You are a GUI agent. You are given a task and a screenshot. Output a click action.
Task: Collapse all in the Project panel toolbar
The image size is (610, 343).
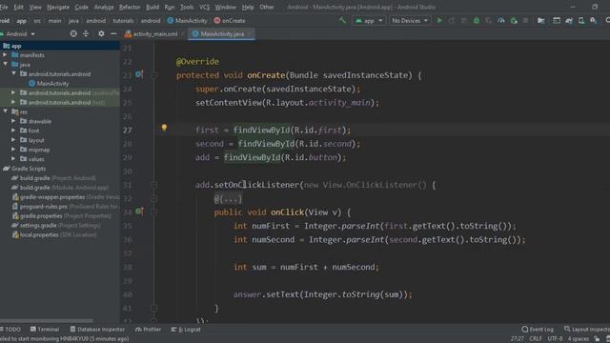pyautogui.click(x=86, y=34)
